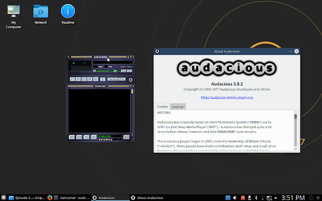The width and height of the screenshot is (322, 201).
Task: Click the credits text scrollbar thumb
Action: (x=295, y=117)
